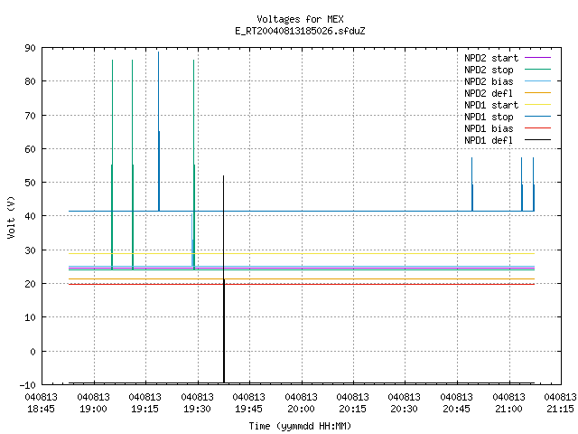Click the light blue sample beside NPD2 bias
Screen dimensions: 578x434
(x=537, y=81)
